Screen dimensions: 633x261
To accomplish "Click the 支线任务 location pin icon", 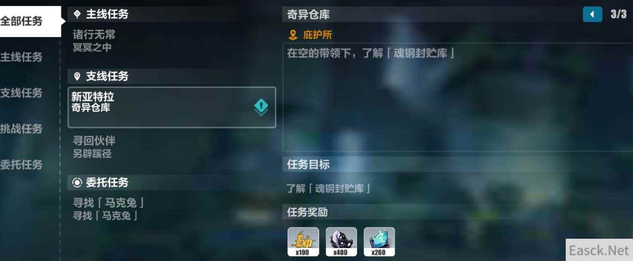I will click(77, 76).
